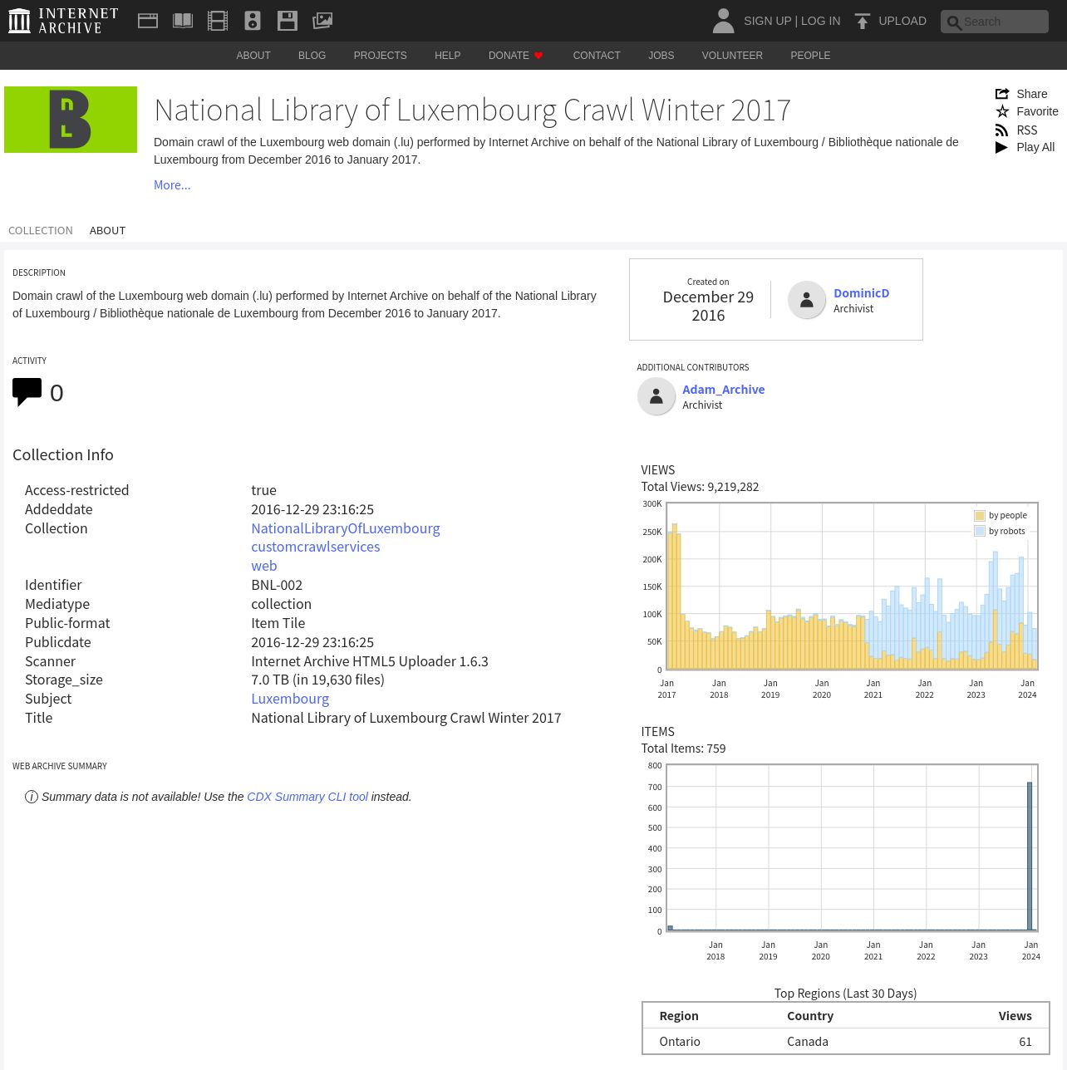
Task: Click the tall 2024 bar in Items chart
Action: pyautogui.click(x=1030, y=856)
